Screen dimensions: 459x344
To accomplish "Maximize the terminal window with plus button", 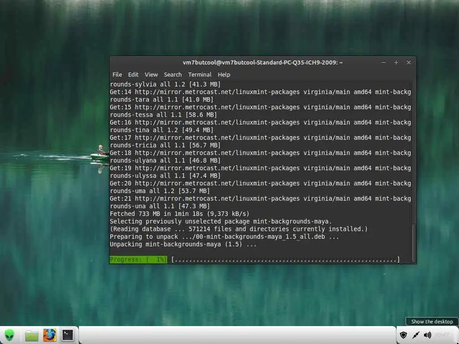I will pos(396,62).
